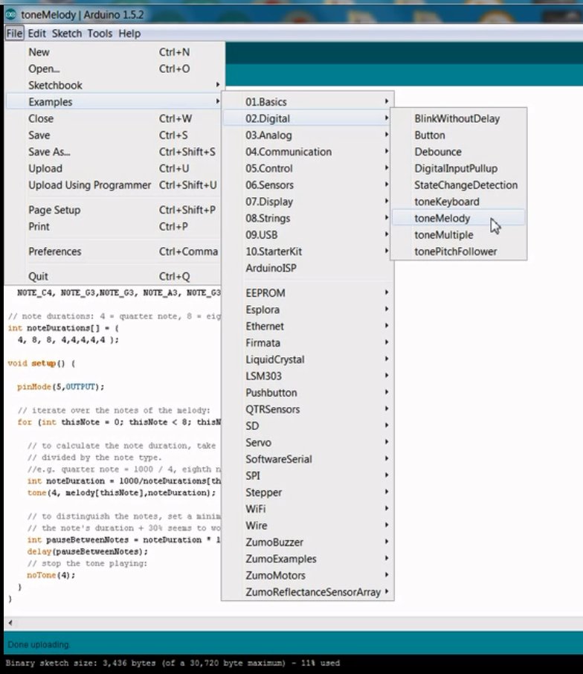Expand the Firmata library examples
583x674 pixels.
[x=308, y=343]
